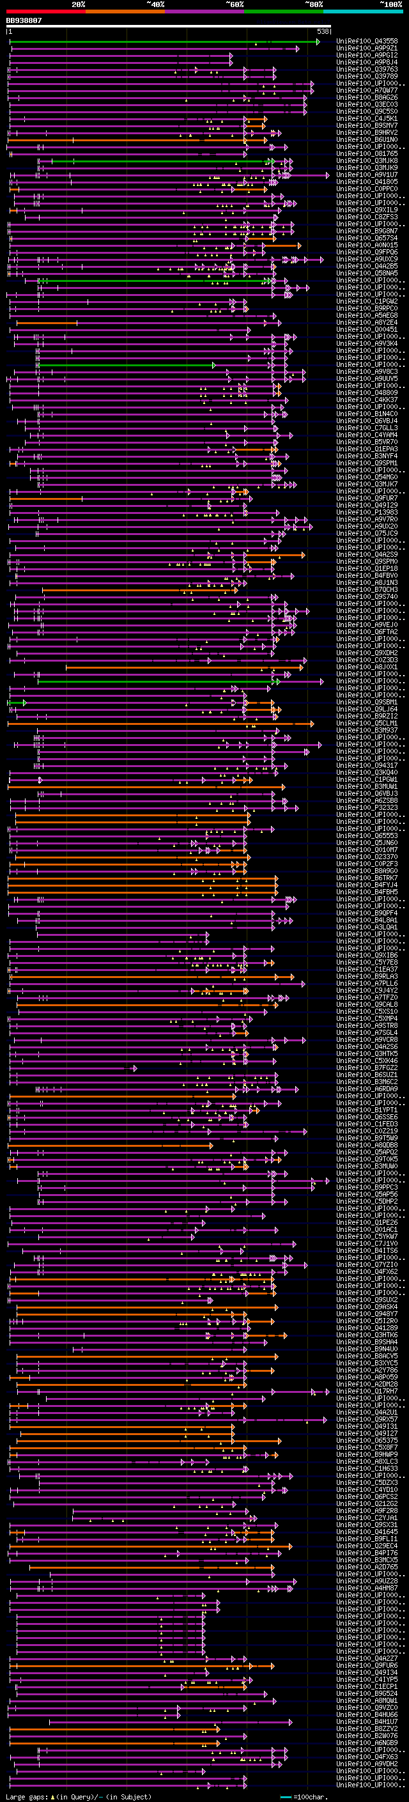Open the UniRef100_C4YD10 hit
Viewport: 409px width, 1802px height.
click(367, 1490)
